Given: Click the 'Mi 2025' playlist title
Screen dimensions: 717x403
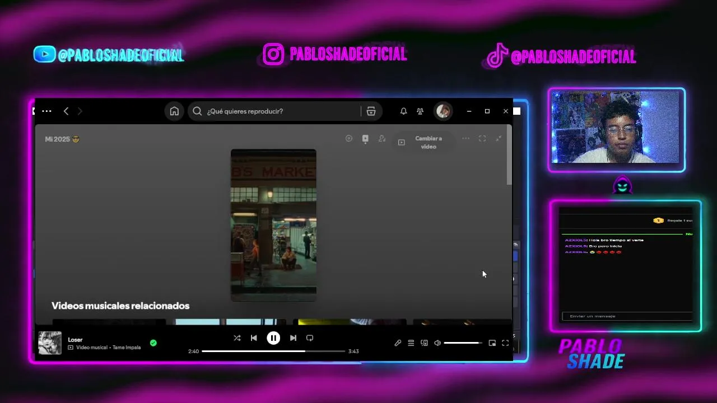Looking at the screenshot, I should click(x=62, y=139).
